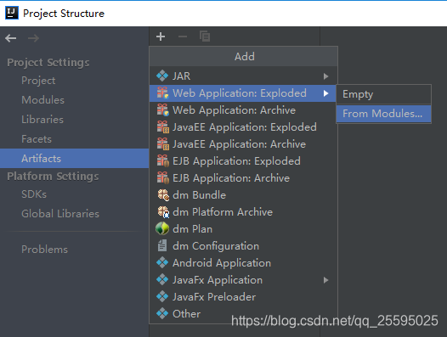447x337 pixels.
Task: Click the dm Bundle icon
Action: (x=163, y=195)
